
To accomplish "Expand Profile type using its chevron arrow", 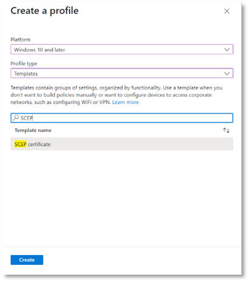I will (227, 73).
